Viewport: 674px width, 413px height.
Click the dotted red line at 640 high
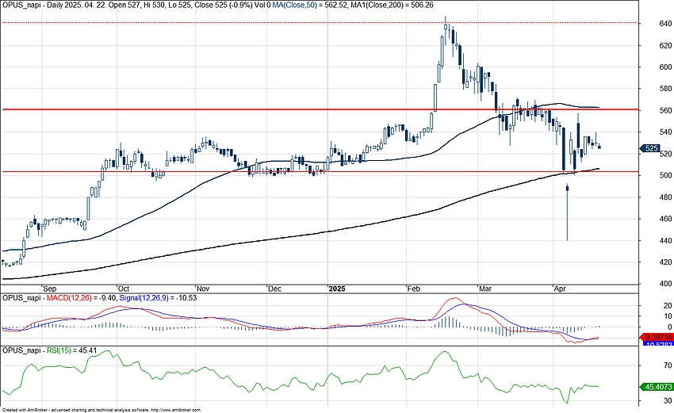click(x=238, y=23)
